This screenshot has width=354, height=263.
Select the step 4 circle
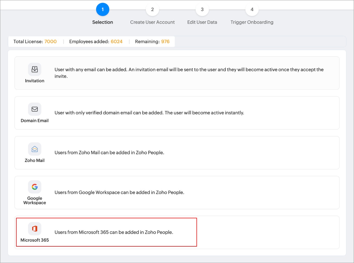(x=252, y=10)
